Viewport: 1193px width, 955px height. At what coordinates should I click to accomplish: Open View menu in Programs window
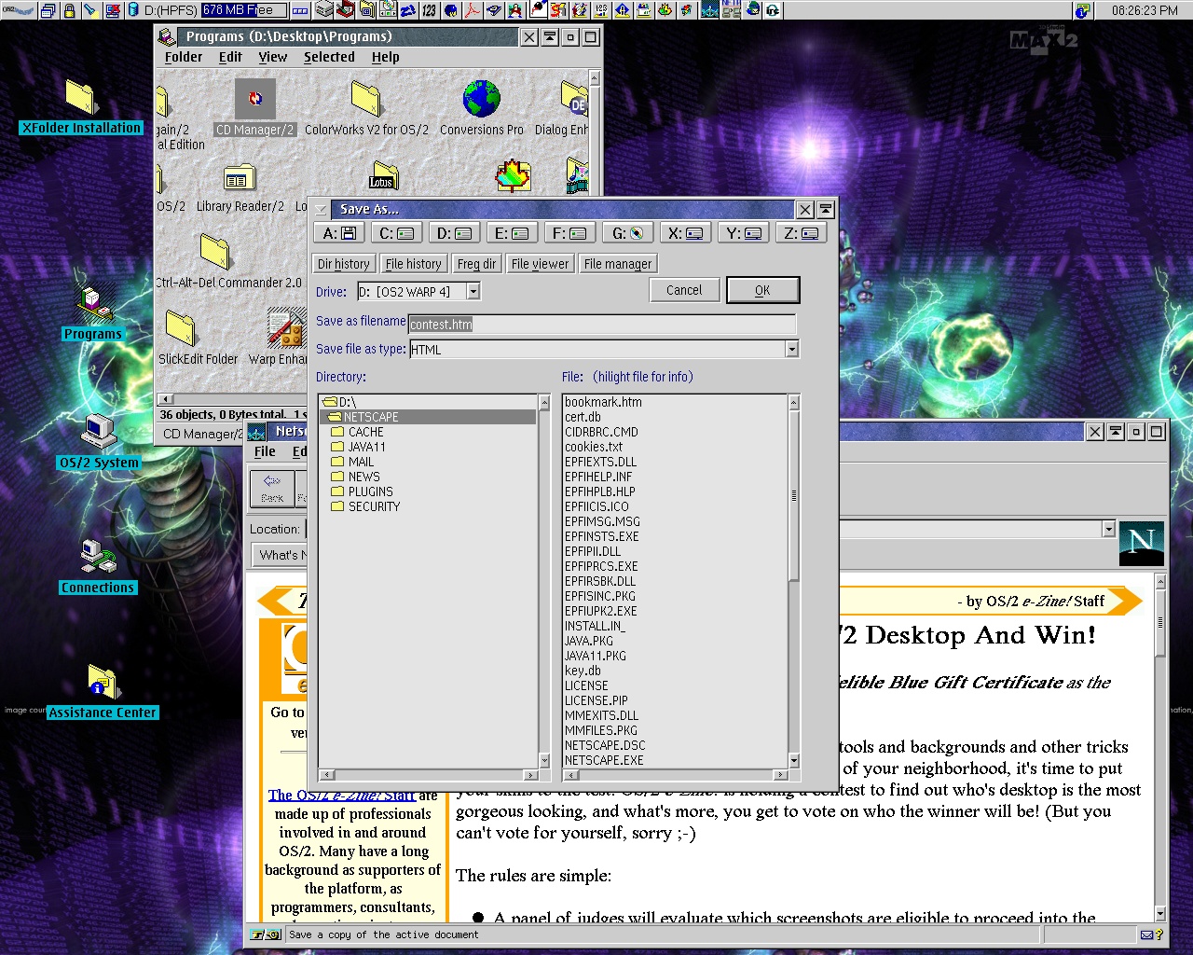(272, 57)
